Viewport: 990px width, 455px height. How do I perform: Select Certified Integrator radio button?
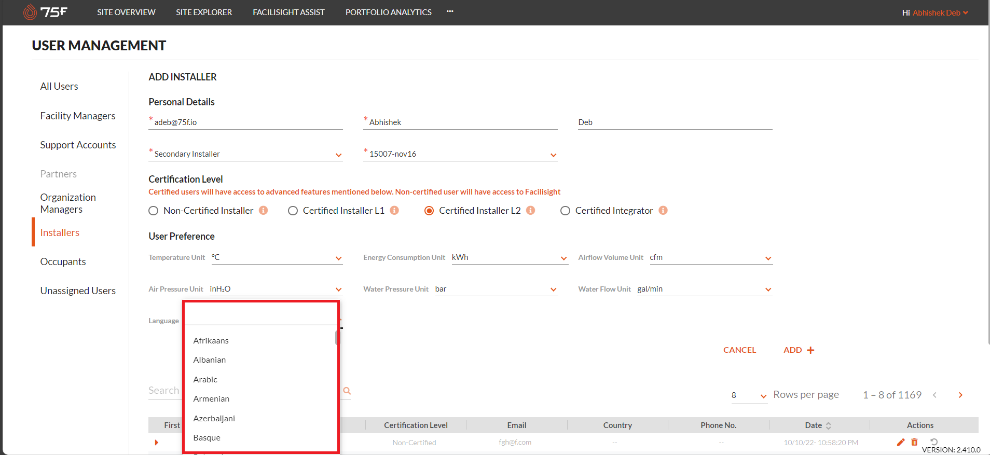pos(566,211)
